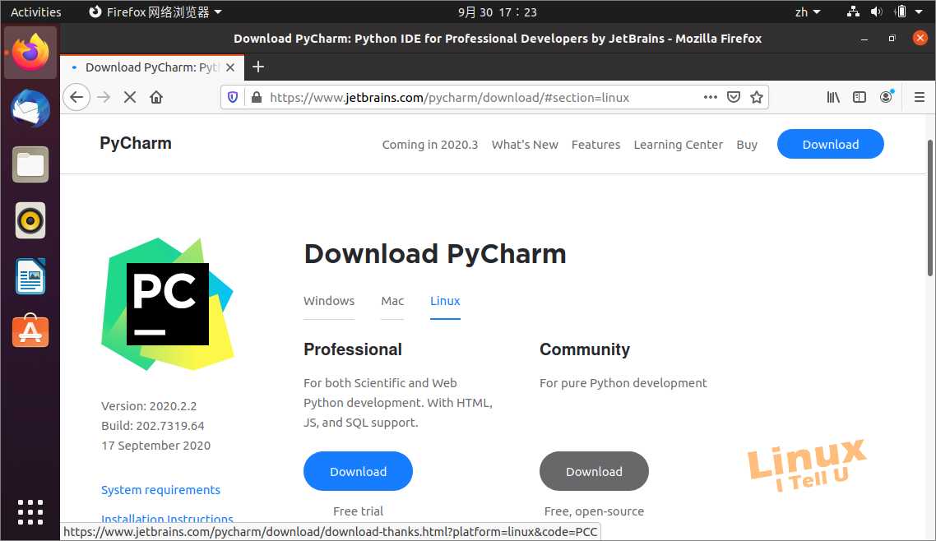936x541 pixels.
Task: Open tracking protection shield icon
Action: click(x=233, y=97)
